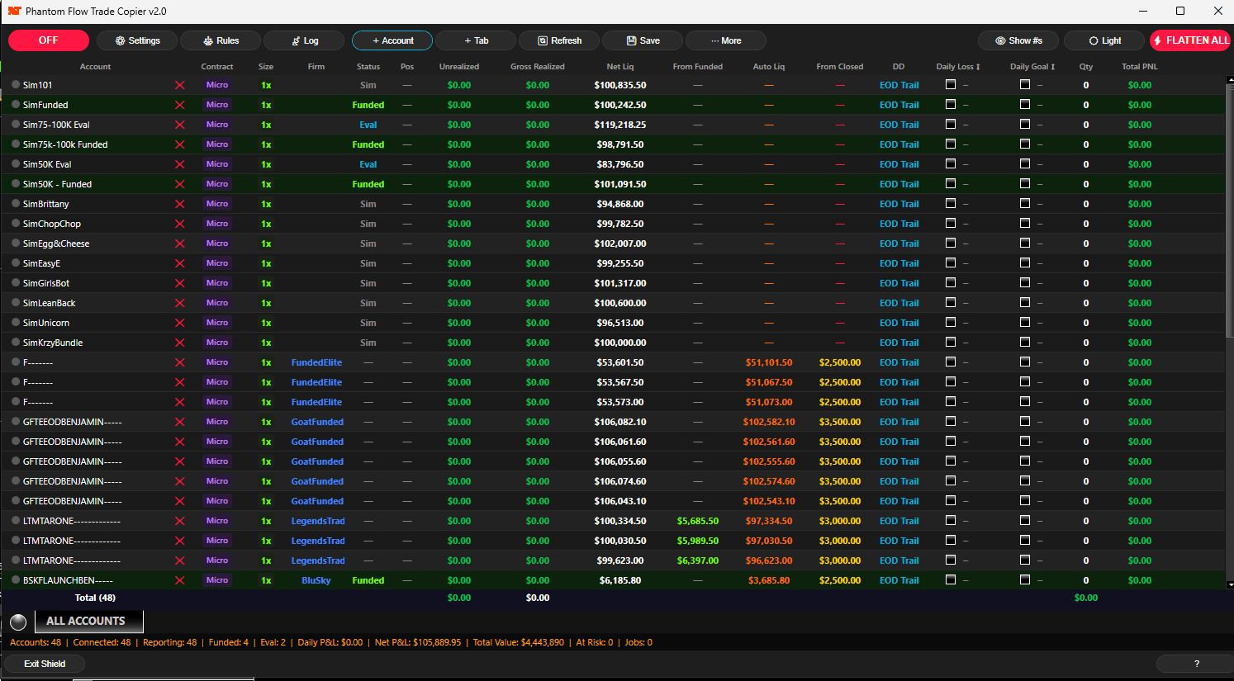Click status dot beside SimEasyE
The image size is (1234, 681).
point(16,262)
